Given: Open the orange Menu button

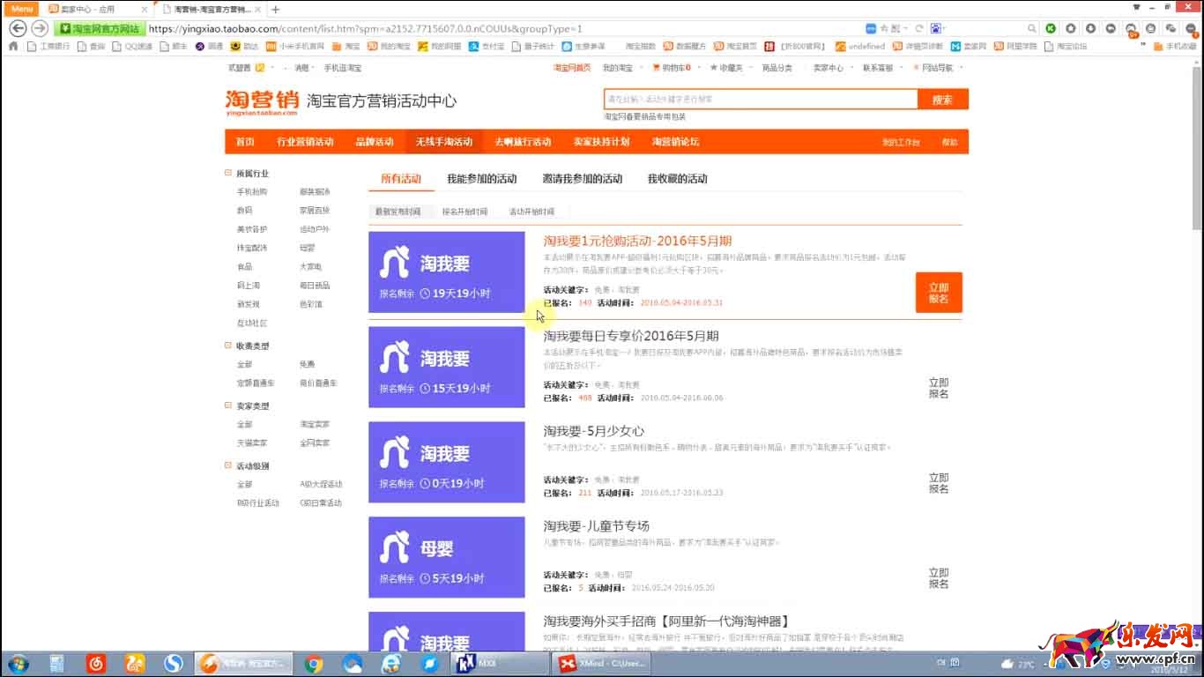Looking at the screenshot, I should point(22,8).
